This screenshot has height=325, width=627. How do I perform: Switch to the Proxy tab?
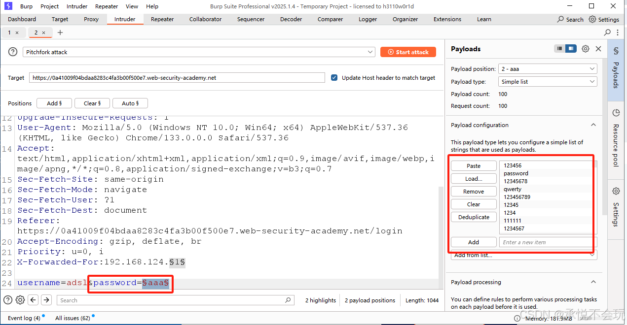tap(91, 19)
